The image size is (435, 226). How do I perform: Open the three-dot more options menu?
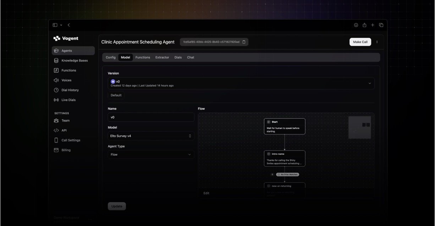point(377,42)
